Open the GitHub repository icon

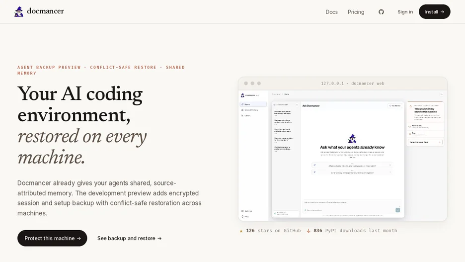(x=381, y=12)
